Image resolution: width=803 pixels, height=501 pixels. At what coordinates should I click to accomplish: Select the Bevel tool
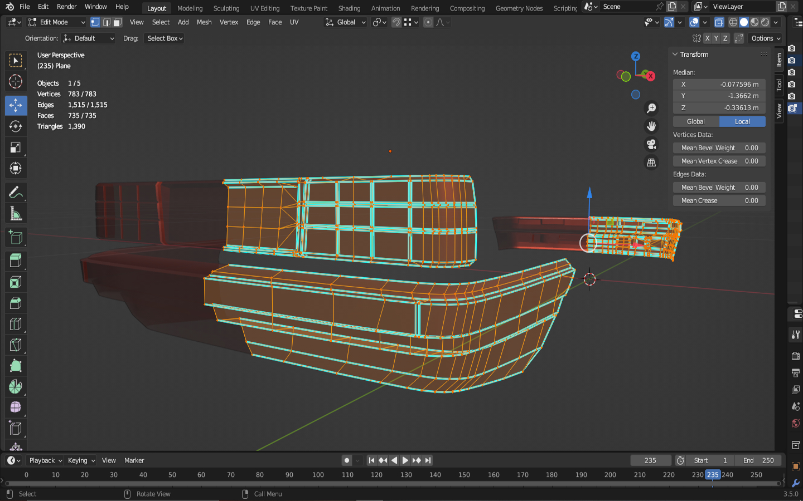tap(16, 303)
